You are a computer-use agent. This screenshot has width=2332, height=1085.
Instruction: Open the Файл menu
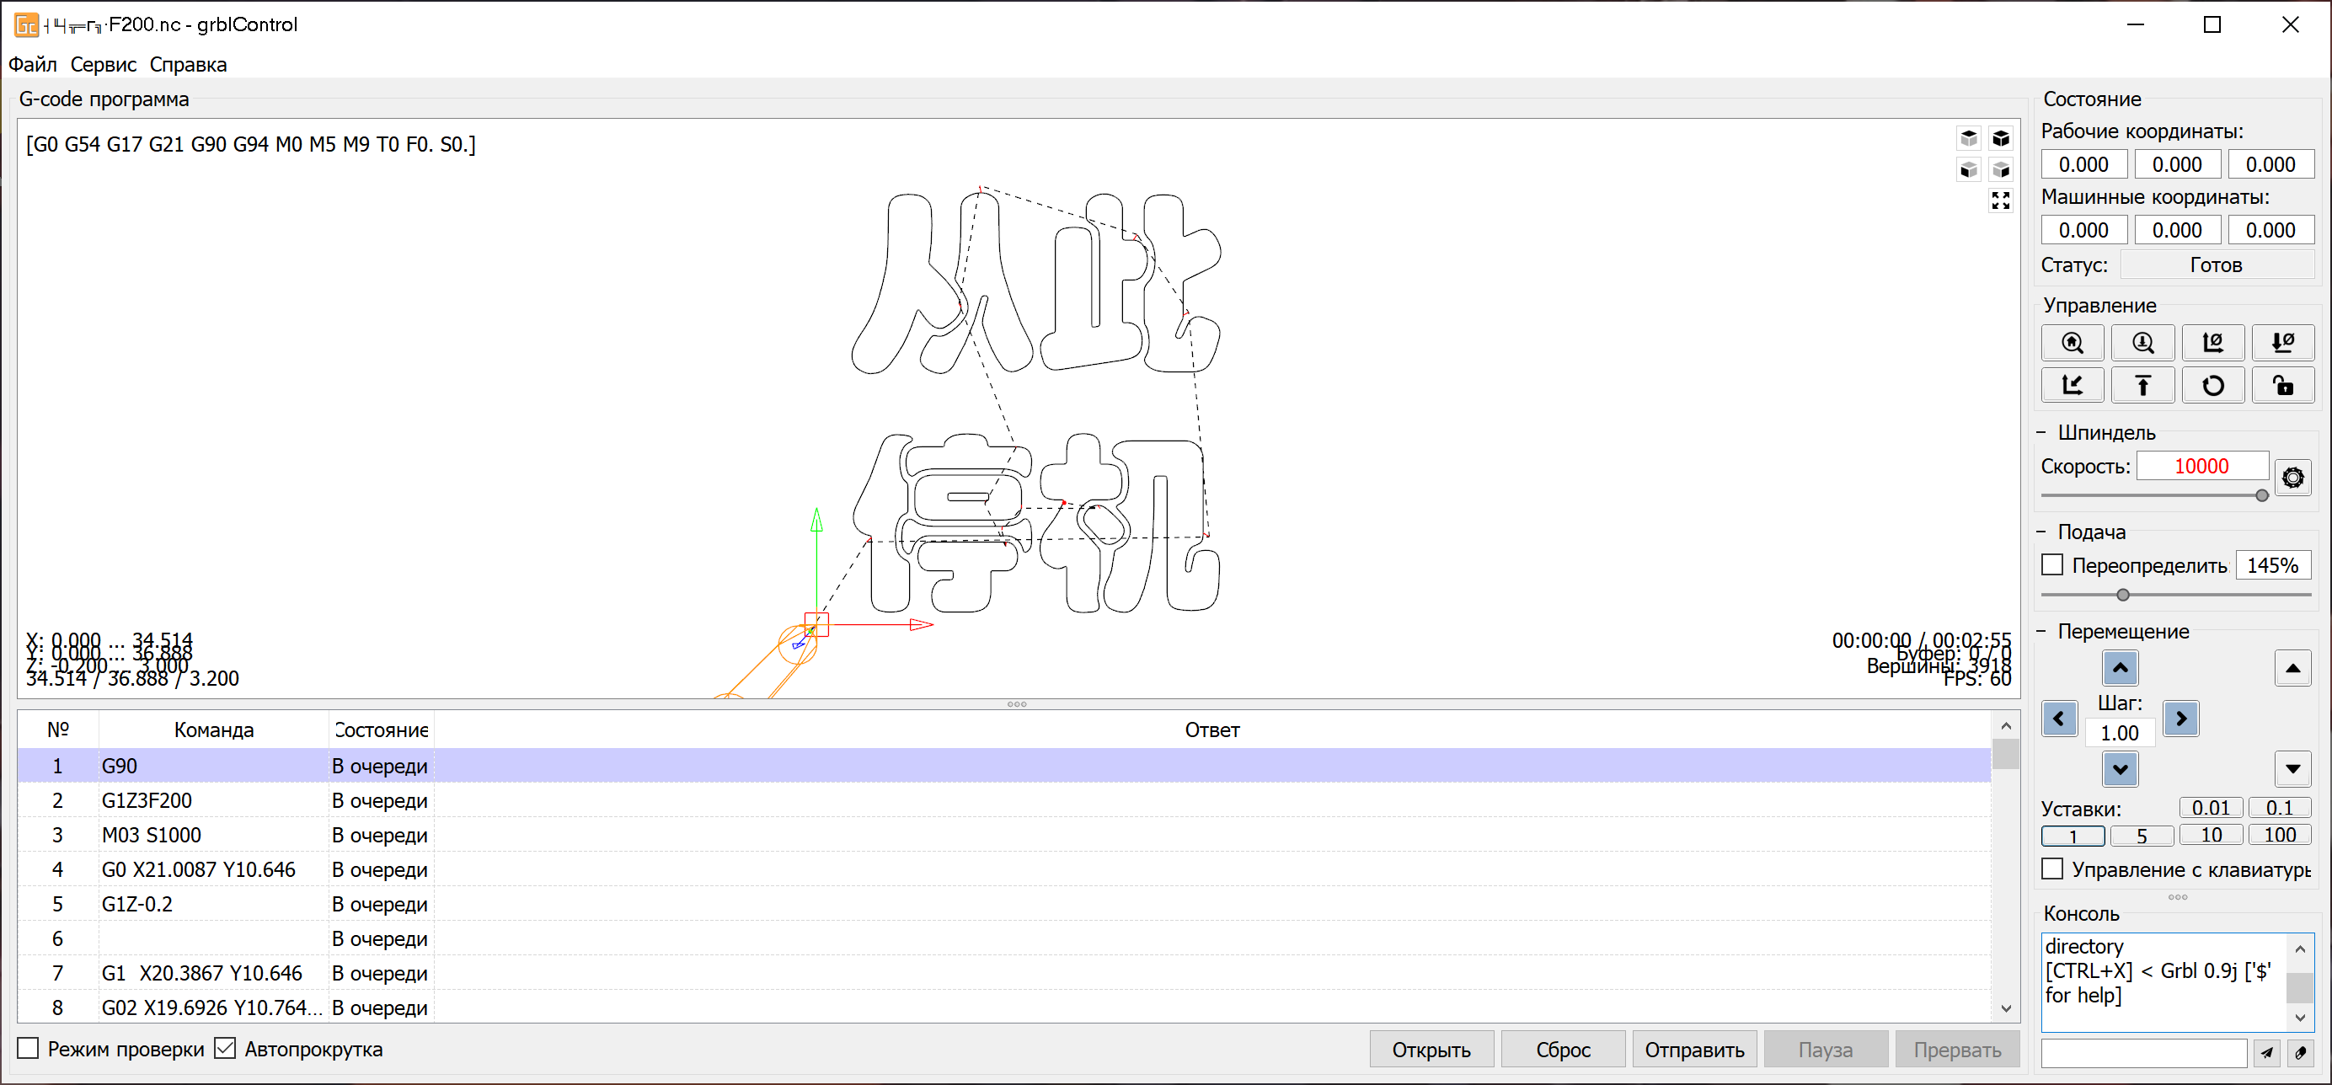click(33, 64)
